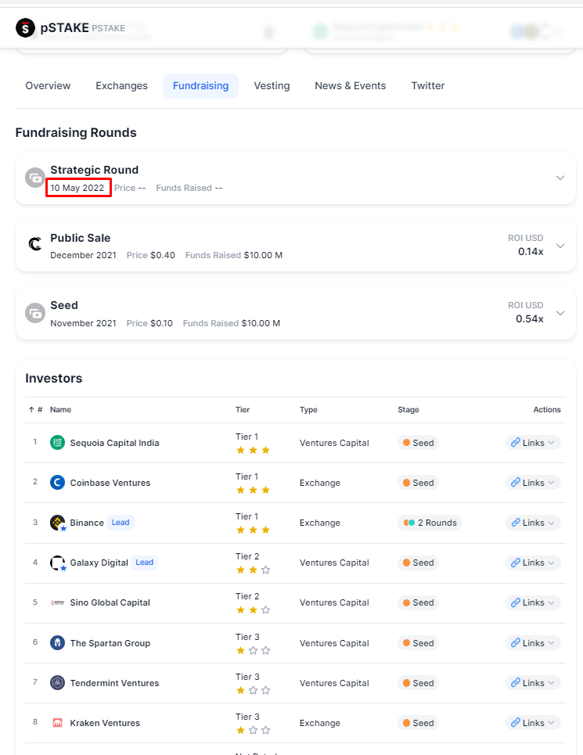The height and width of the screenshot is (755, 583).
Task: Open Sequoia Capital India investor page
Action: (114, 443)
